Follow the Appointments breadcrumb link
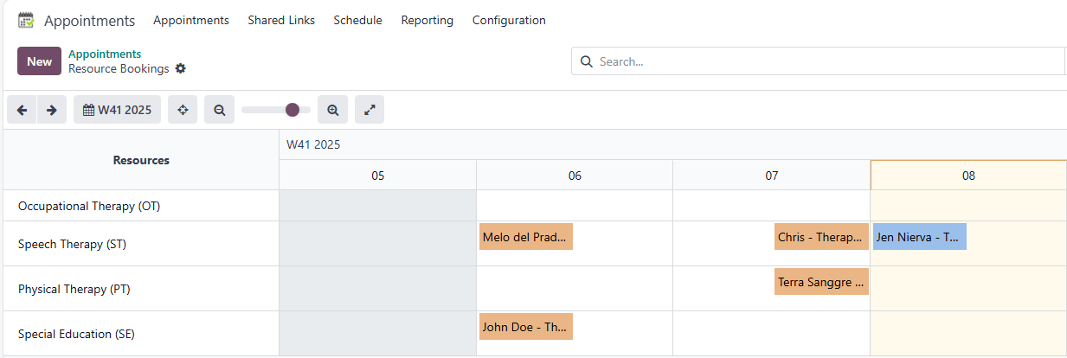The image size is (1067, 358). (x=105, y=54)
